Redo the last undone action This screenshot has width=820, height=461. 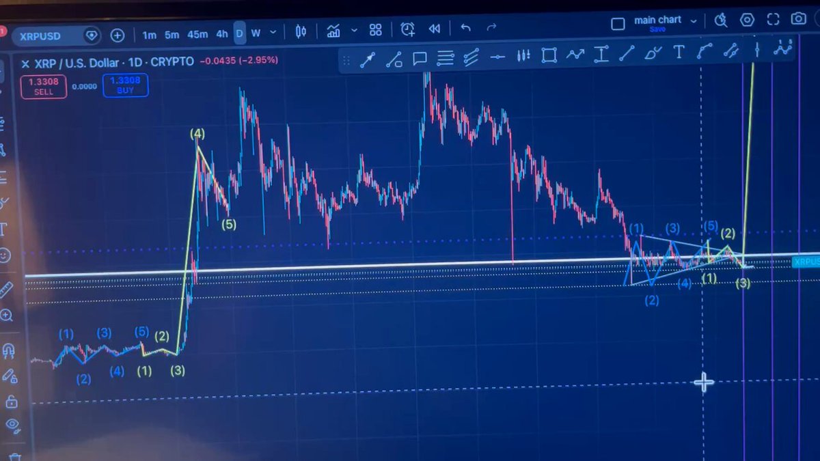click(x=491, y=28)
